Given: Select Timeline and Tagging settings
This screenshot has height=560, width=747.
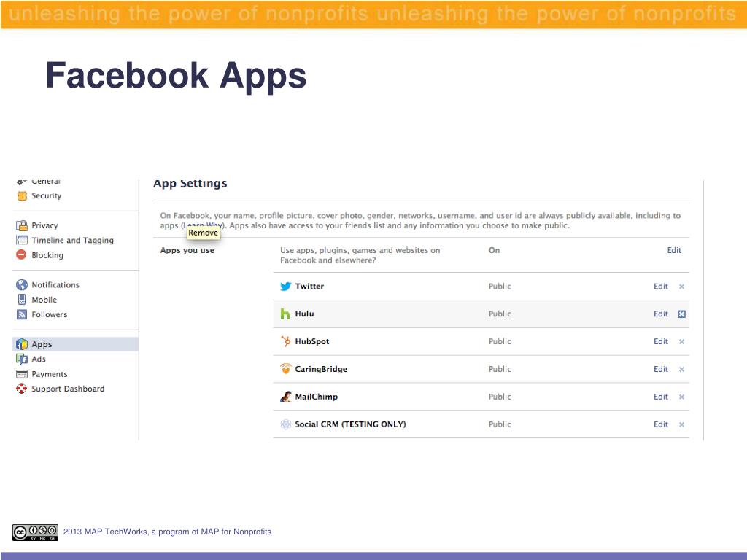Looking at the screenshot, I should pyautogui.click(x=72, y=241).
